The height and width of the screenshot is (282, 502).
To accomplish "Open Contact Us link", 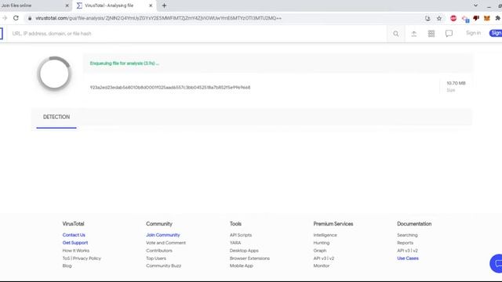I will 74,235.
